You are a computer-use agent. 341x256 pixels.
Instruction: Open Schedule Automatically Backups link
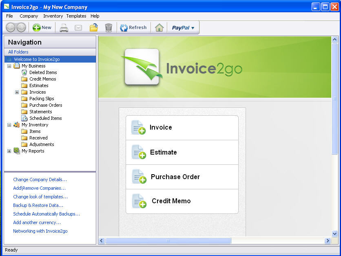coord(46,214)
